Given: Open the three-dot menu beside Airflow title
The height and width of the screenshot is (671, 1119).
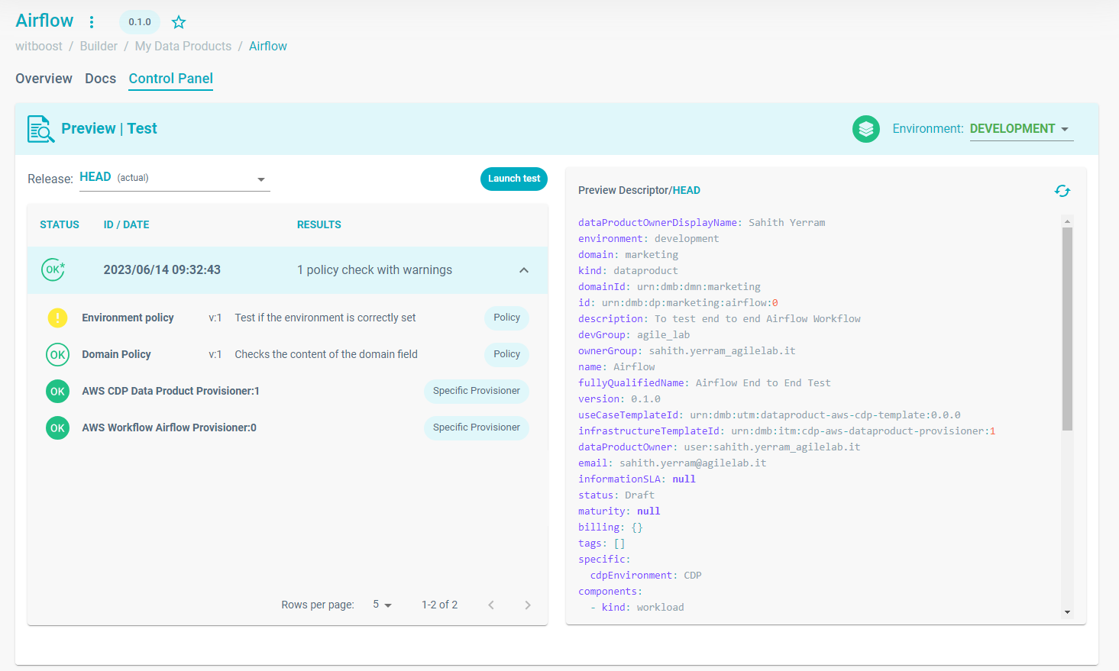Looking at the screenshot, I should [x=92, y=22].
